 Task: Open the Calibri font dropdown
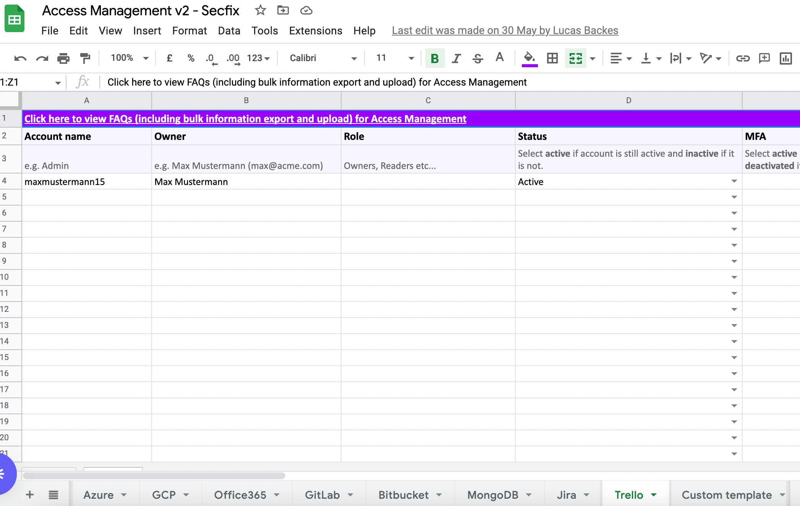pos(323,58)
